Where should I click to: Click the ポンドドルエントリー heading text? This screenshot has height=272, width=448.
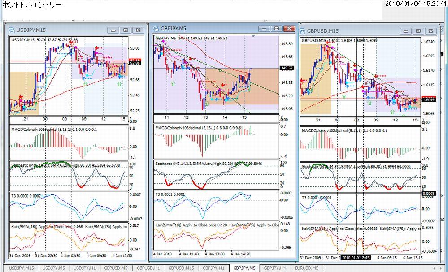click(31, 5)
